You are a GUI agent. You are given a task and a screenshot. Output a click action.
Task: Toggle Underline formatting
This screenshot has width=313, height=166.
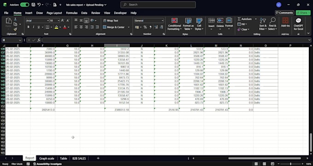tap(39, 27)
